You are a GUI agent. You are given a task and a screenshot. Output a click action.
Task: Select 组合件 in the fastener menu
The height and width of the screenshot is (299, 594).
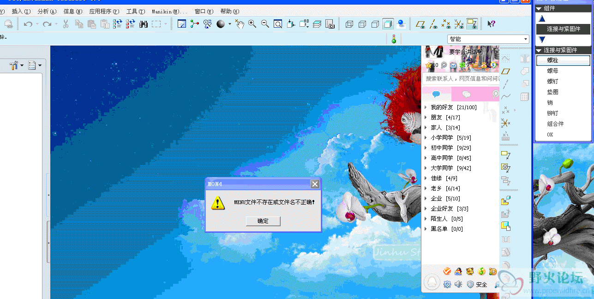point(563,124)
